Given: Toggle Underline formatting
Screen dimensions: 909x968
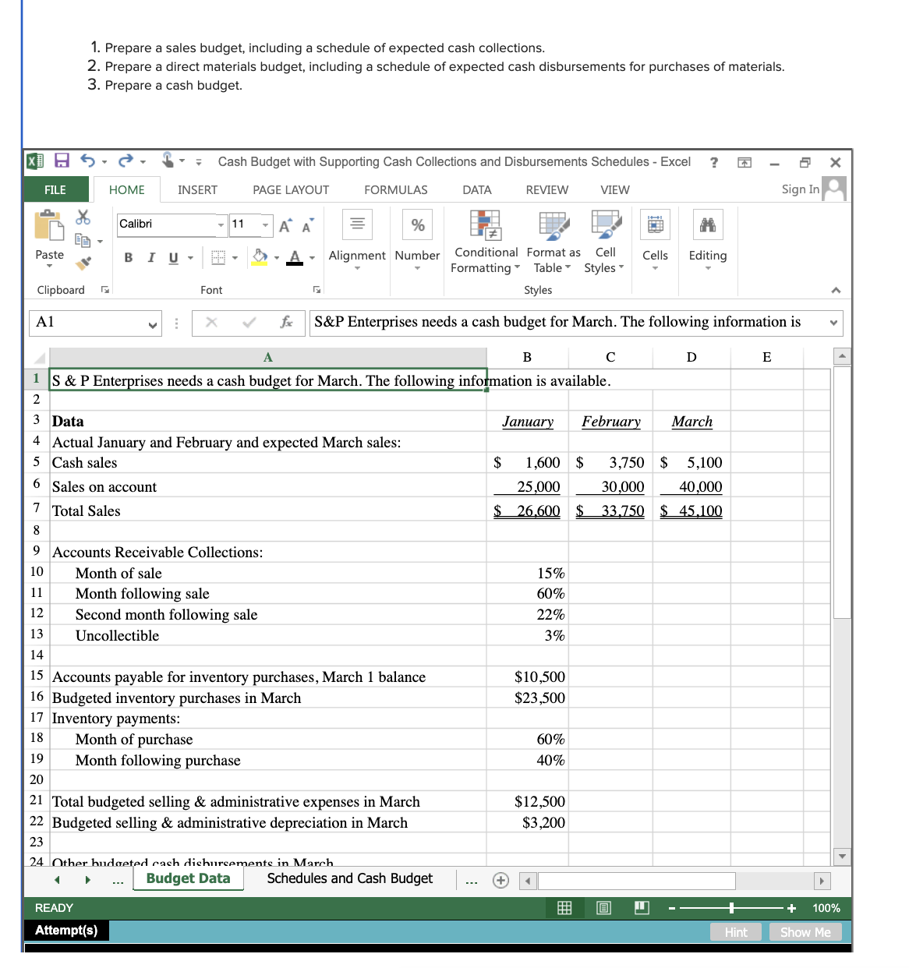Looking at the screenshot, I should coord(173,258).
